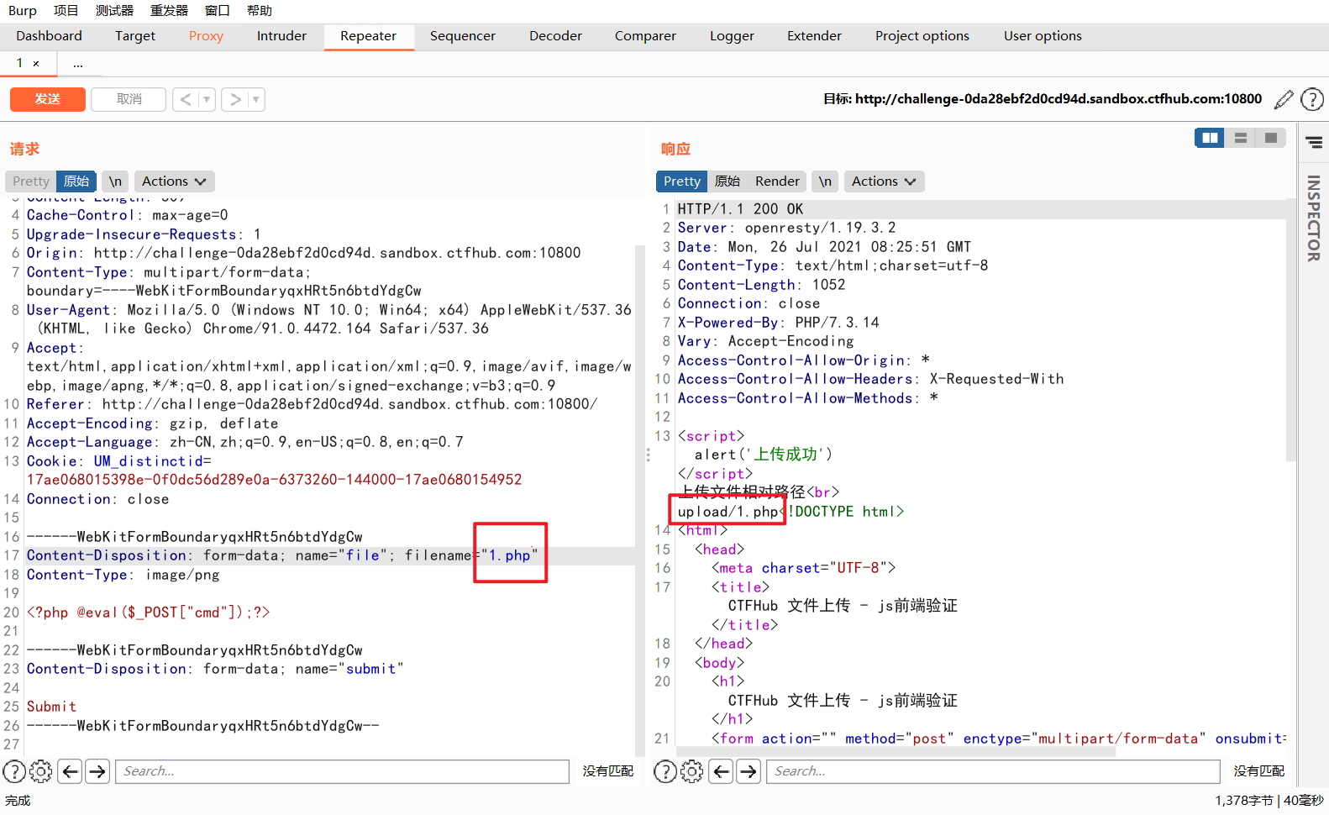Image resolution: width=1329 pixels, height=815 pixels.
Task: Open the 测试器 menu
Action: (x=114, y=11)
